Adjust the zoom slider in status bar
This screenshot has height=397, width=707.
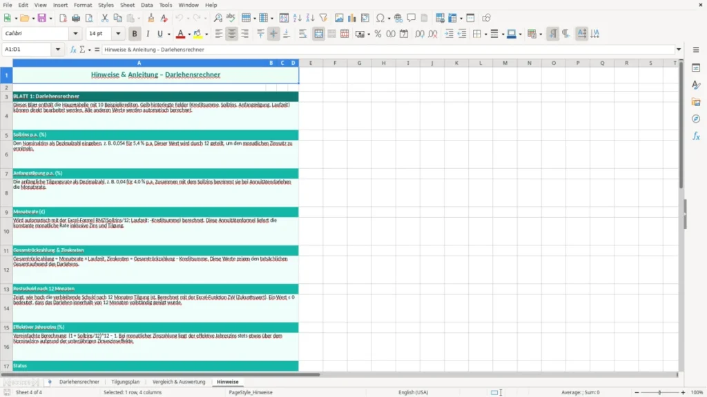[659, 392]
